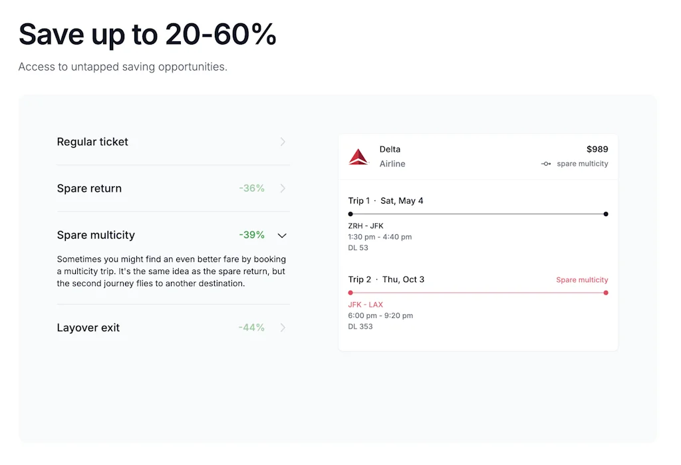Viewport: 681px width, 465px height.
Task: Click the $989 price
Action: pos(597,150)
